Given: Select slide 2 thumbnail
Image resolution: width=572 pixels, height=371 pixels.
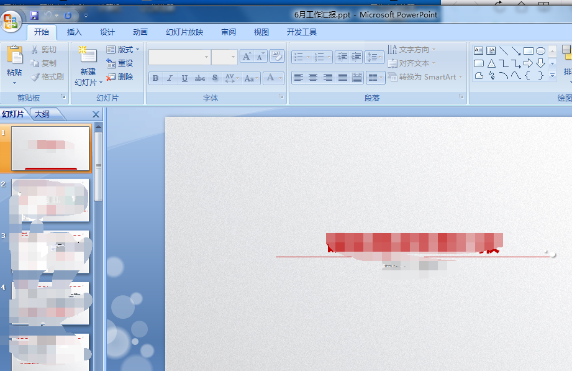Looking at the screenshot, I should point(50,200).
